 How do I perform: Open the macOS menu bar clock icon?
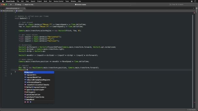pos(195,1)
